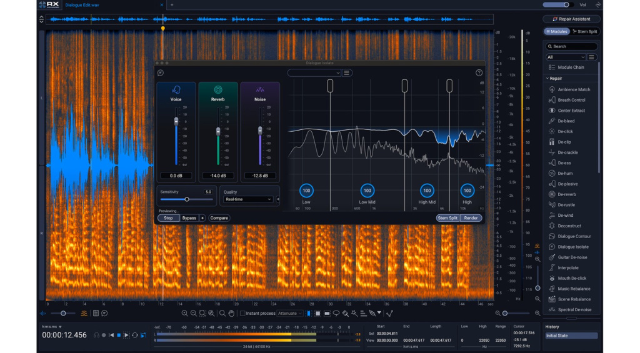Click the Render button
Screen dimensions: 640x353
click(x=471, y=218)
